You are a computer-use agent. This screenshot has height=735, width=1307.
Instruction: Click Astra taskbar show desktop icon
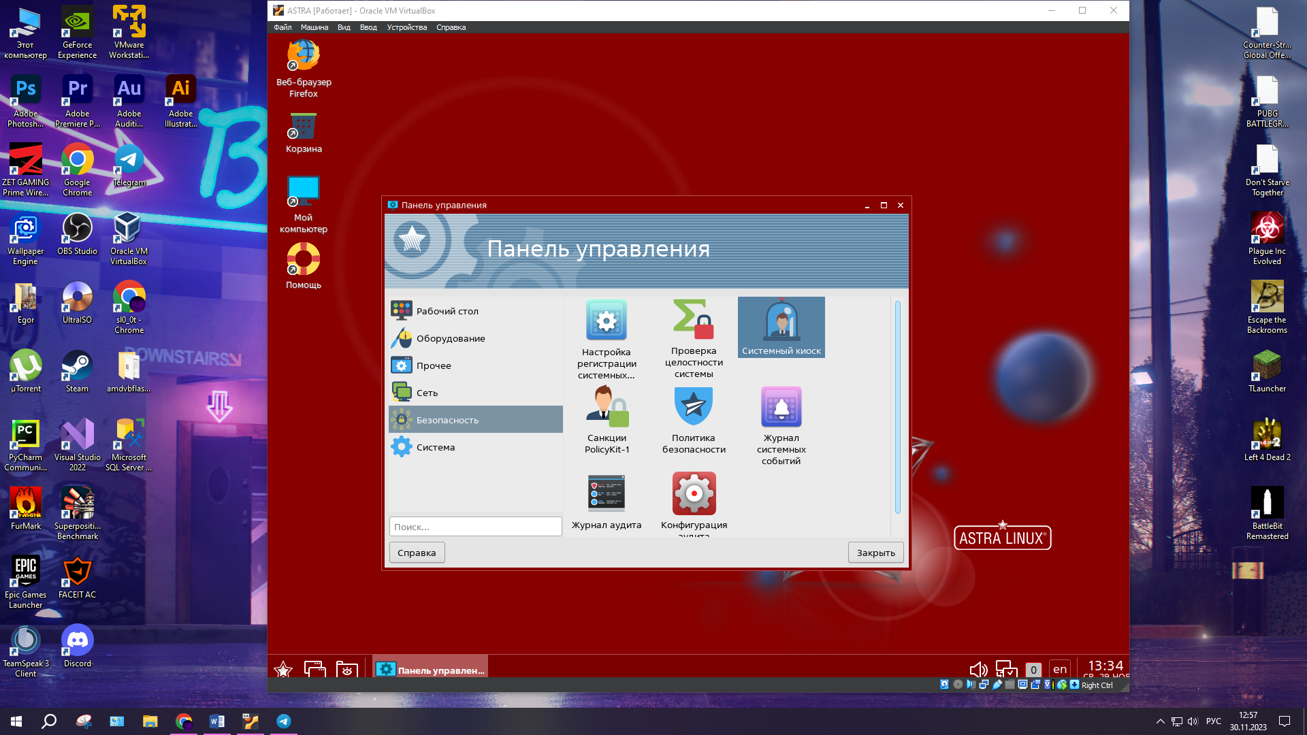(x=314, y=670)
